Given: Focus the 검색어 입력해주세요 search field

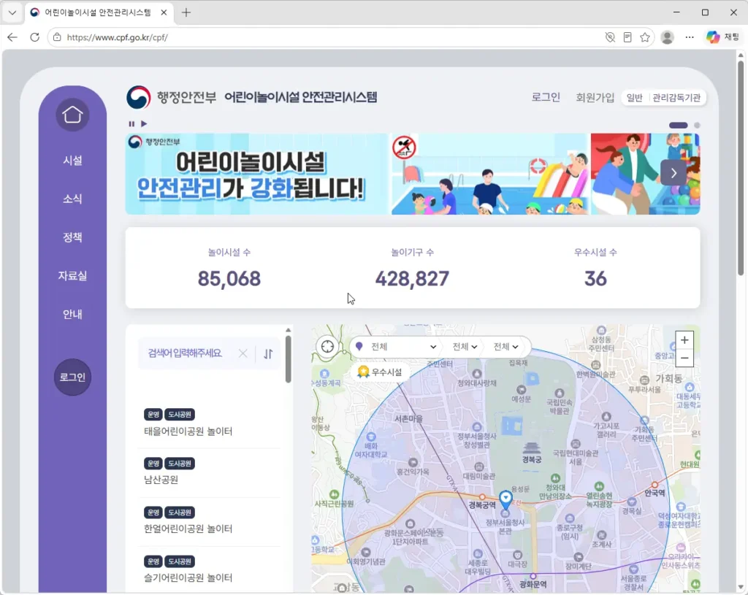Looking at the screenshot, I should [x=185, y=353].
